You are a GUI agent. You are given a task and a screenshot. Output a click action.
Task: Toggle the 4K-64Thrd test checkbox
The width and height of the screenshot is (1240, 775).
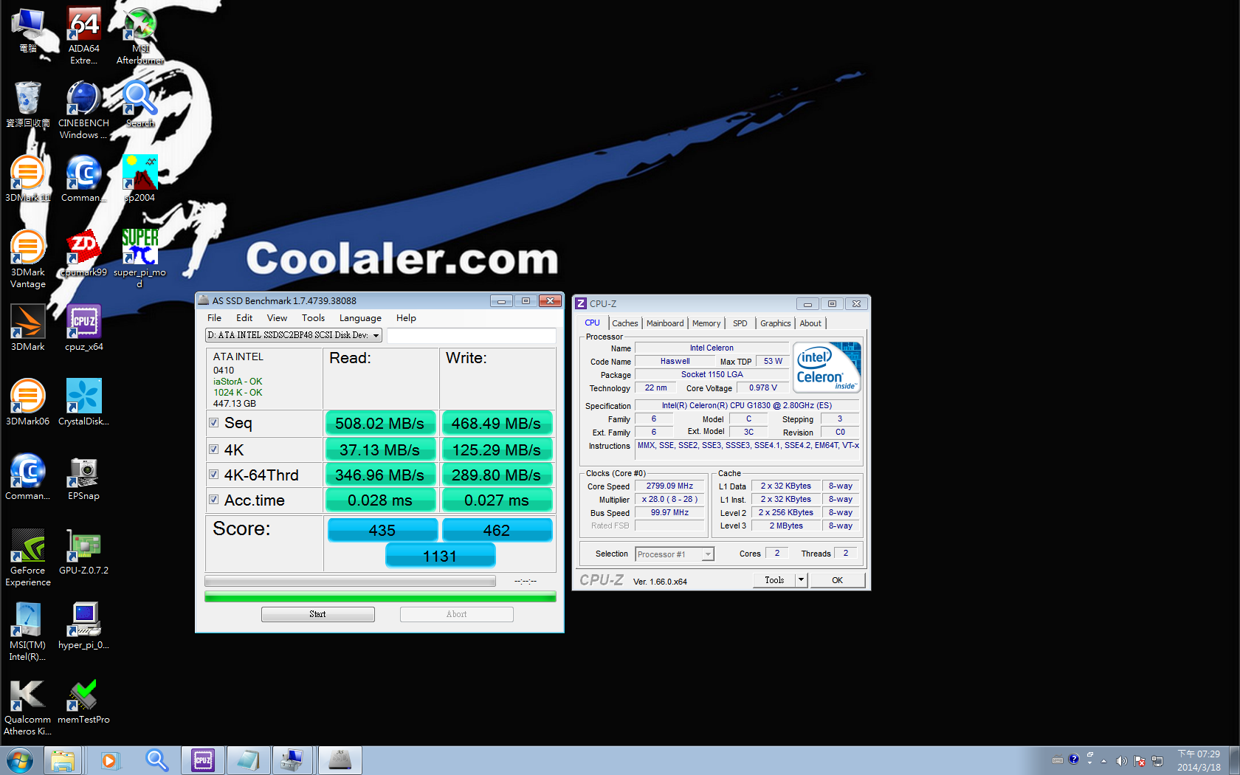[214, 475]
